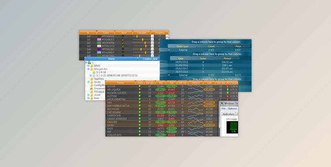Check the Bool checkbox for Id4
331x167 pixels.
[x=123, y=49]
